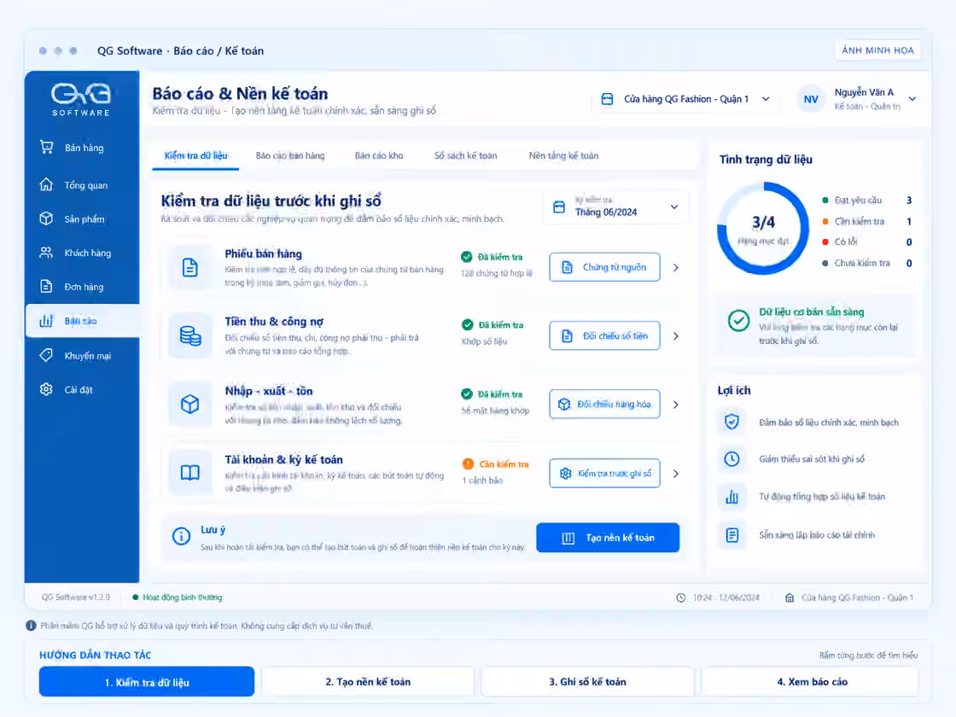The height and width of the screenshot is (717, 956).
Task: Click the chart icon for Tự động tổng hợp
Action: click(x=732, y=497)
